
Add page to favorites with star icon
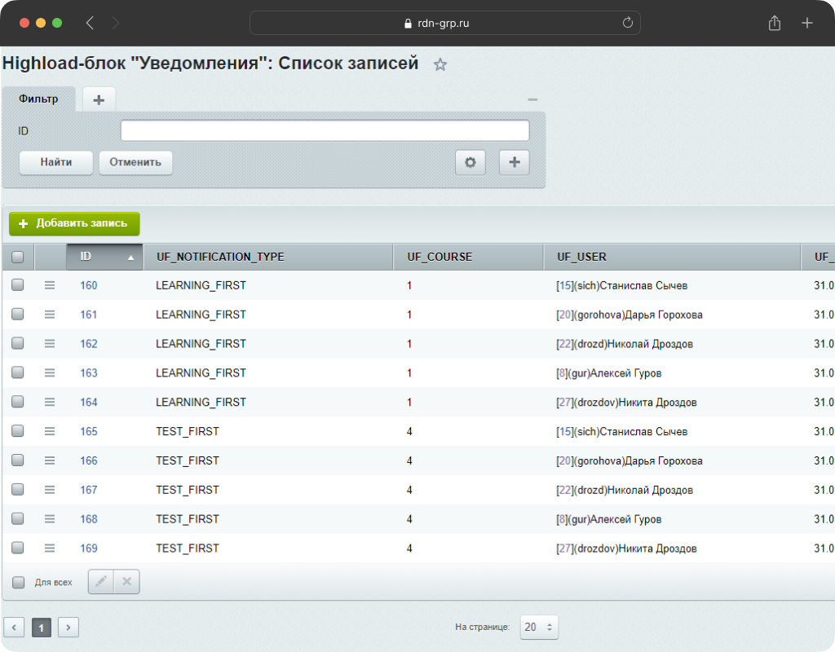tap(440, 64)
